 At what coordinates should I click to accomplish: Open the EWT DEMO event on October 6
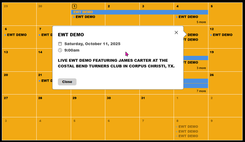17,35
